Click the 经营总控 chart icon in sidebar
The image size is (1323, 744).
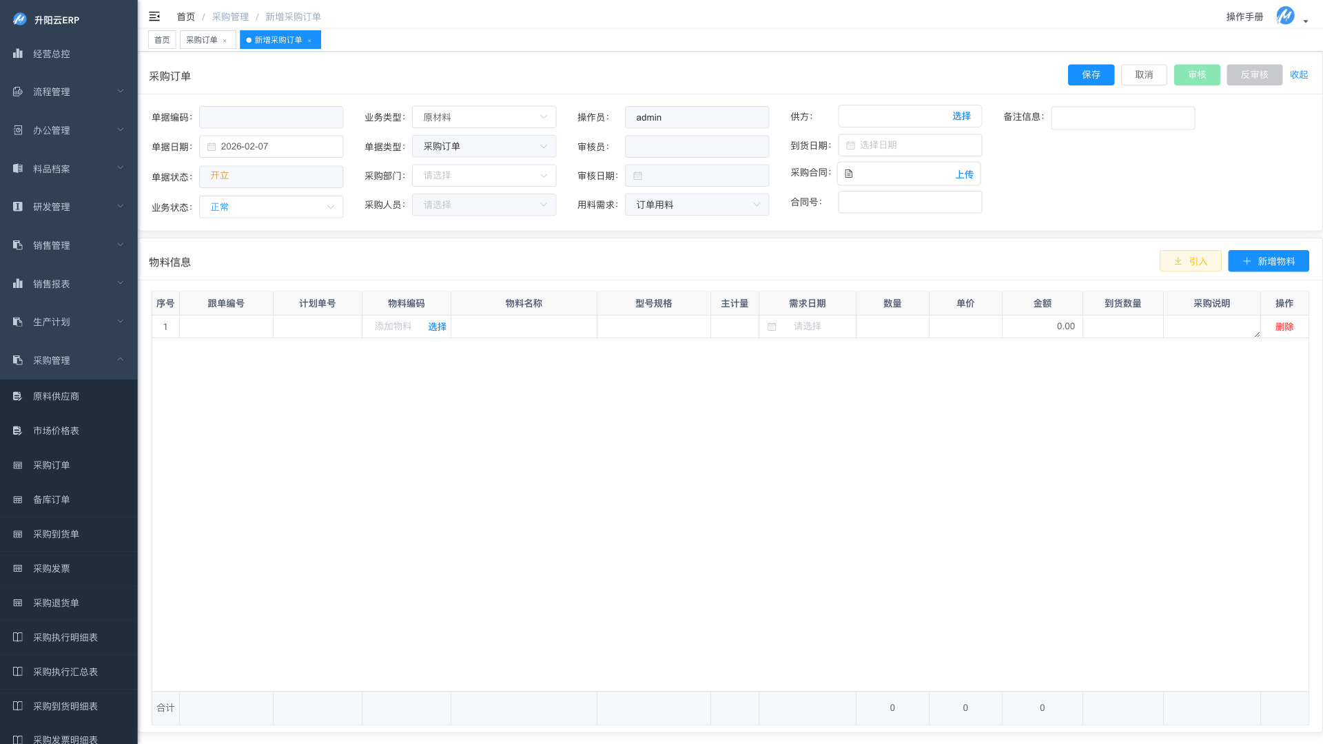coord(18,54)
